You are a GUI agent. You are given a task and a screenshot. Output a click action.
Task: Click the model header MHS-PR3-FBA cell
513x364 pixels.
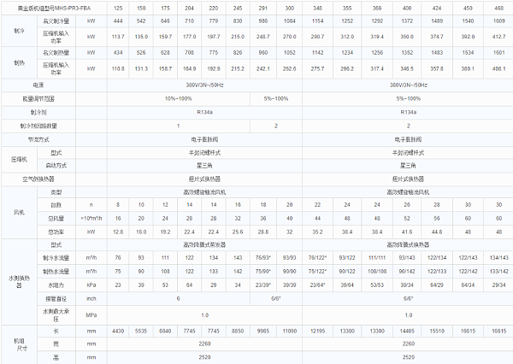(x=54, y=9)
